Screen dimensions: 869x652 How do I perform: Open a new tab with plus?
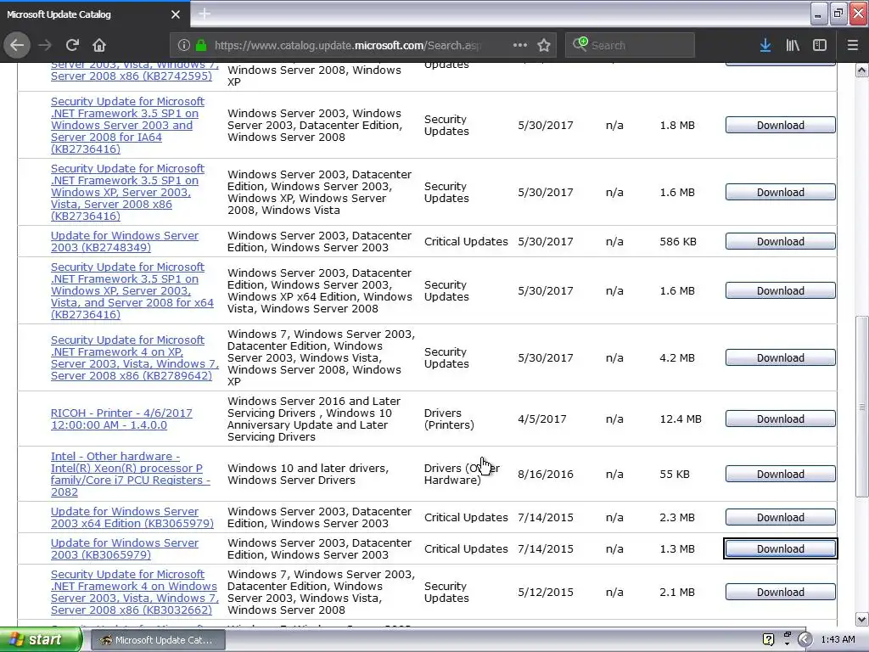(x=204, y=14)
